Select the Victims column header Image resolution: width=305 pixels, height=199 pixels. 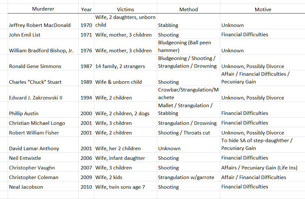[125, 10]
